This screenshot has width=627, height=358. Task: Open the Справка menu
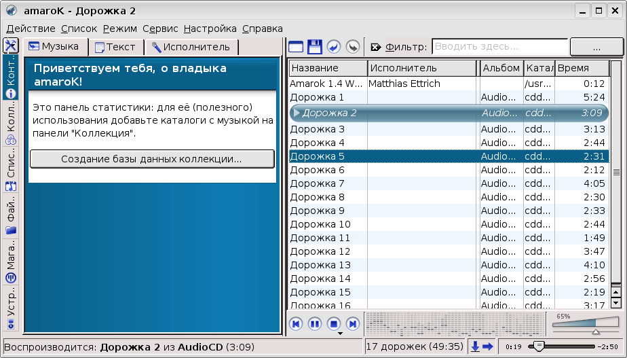263,29
